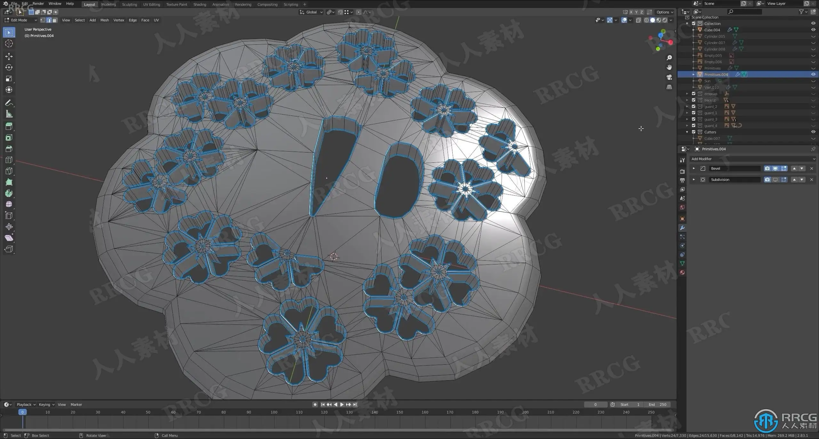The height and width of the screenshot is (439, 819).
Task: Hide Cube.004 using its eye icon
Action: (813, 30)
